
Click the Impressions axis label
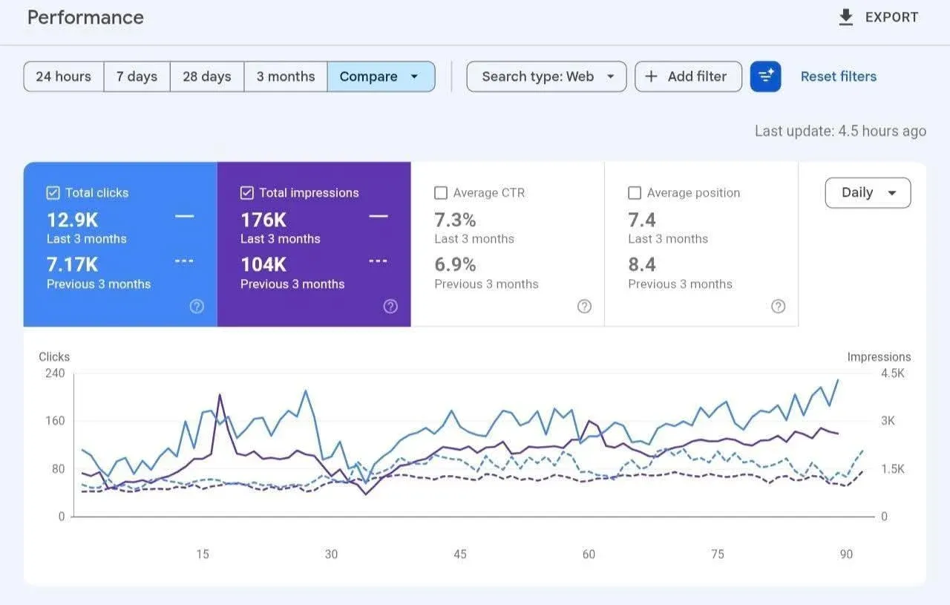879,357
